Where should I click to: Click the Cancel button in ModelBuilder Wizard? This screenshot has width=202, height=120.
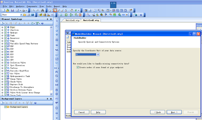[x=82, y=112]
